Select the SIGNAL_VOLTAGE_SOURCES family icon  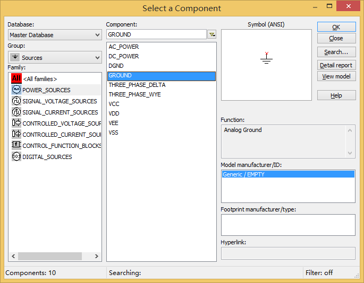coord(16,101)
